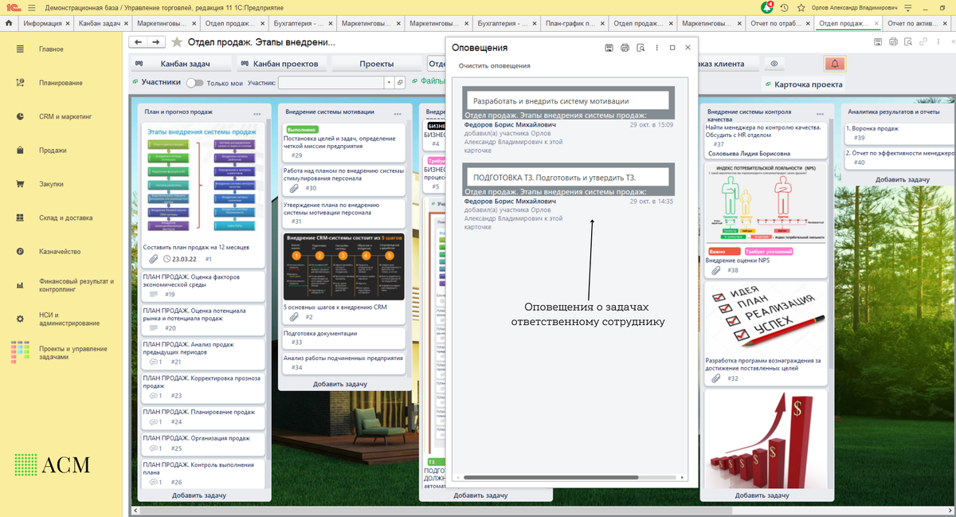Open the 1C main menu hamburger icon

(31, 7)
